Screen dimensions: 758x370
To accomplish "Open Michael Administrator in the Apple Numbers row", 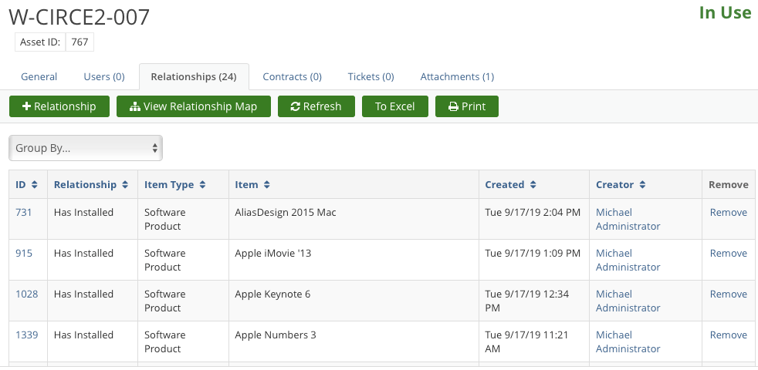I will (628, 341).
